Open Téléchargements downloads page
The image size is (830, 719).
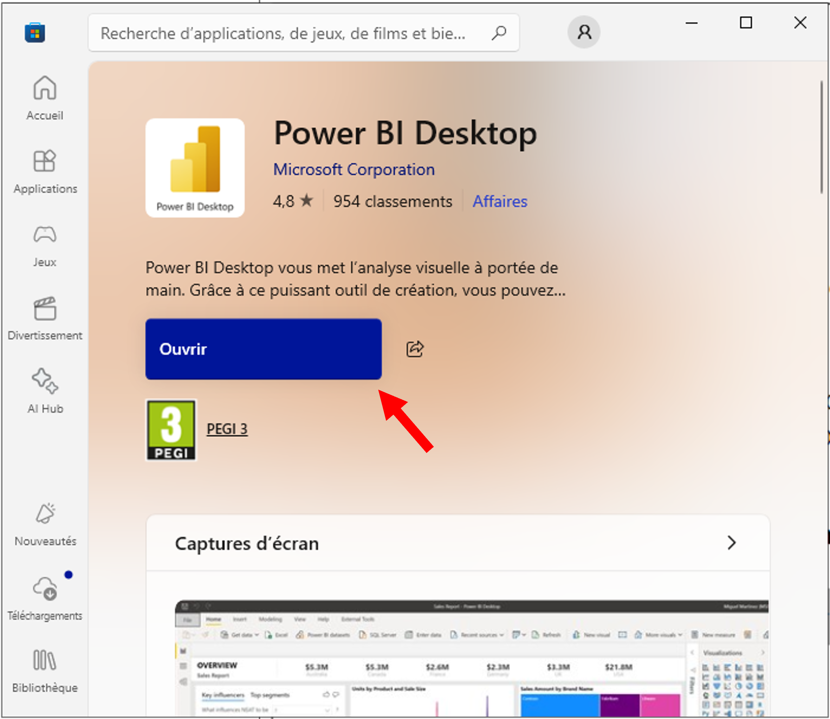pyautogui.click(x=45, y=598)
